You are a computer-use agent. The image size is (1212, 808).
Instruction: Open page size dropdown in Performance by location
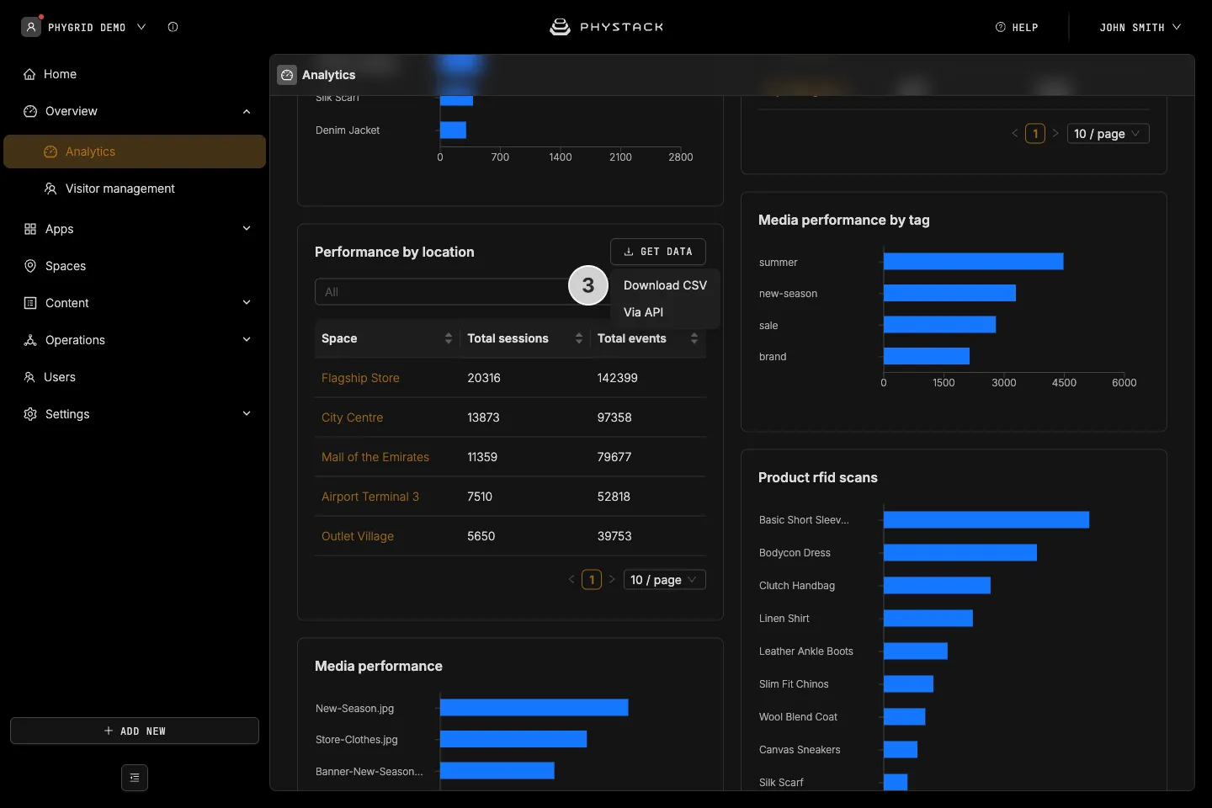(x=664, y=580)
